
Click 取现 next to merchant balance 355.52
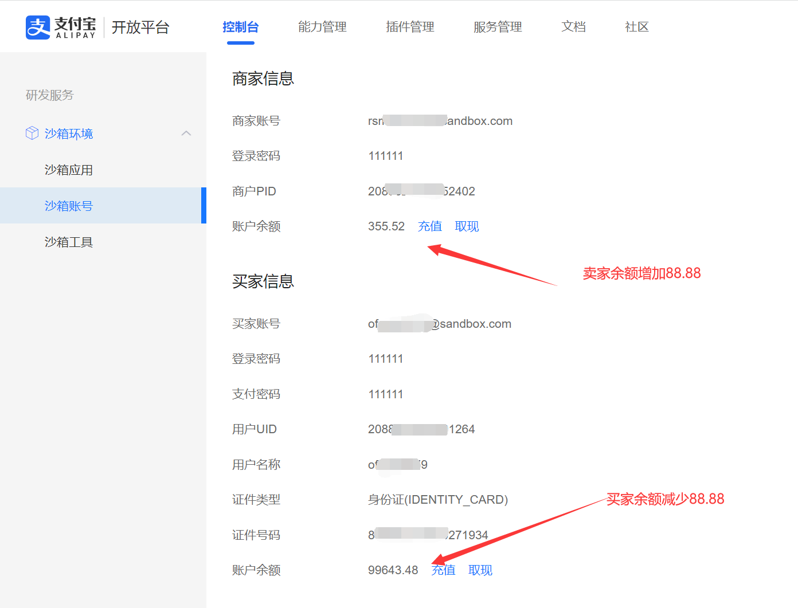click(x=467, y=226)
